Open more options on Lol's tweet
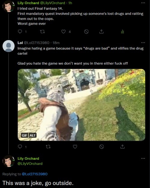 click(143, 43)
